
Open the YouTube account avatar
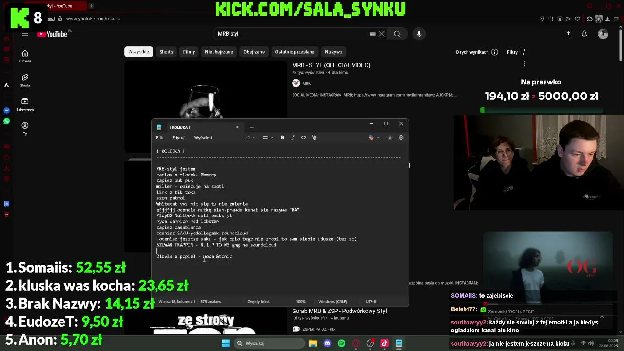(603, 34)
